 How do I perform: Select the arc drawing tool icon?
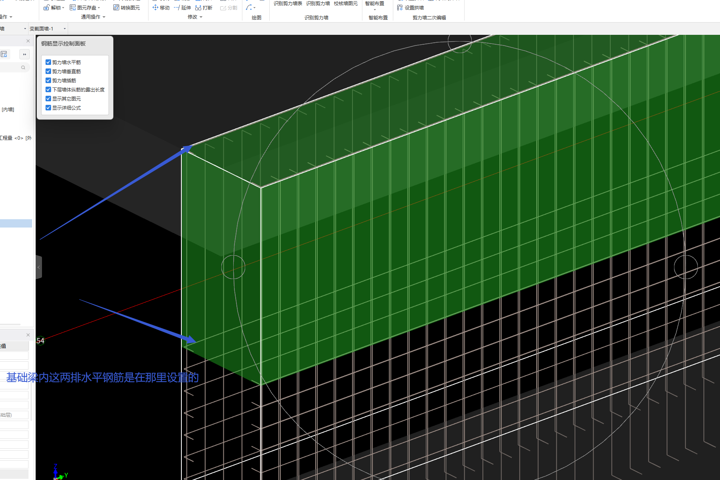249,7
